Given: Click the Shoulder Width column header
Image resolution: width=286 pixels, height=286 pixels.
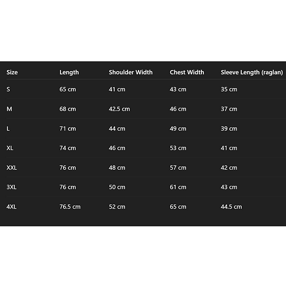Looking at the screenshot, I should (x=130, y=72).
